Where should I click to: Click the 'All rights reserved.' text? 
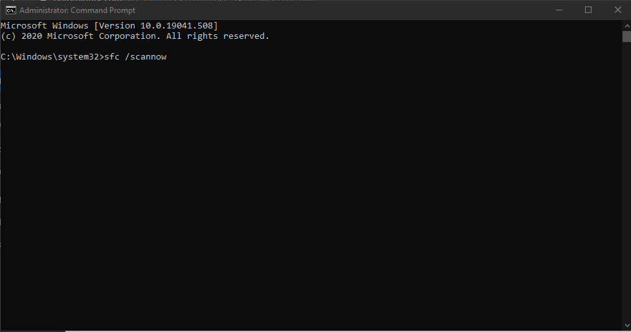[x=217, y=36]
